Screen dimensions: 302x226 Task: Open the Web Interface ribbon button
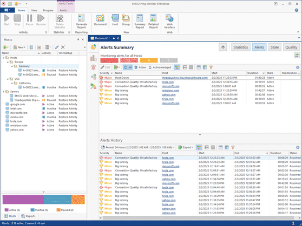[x=169, y=21]
